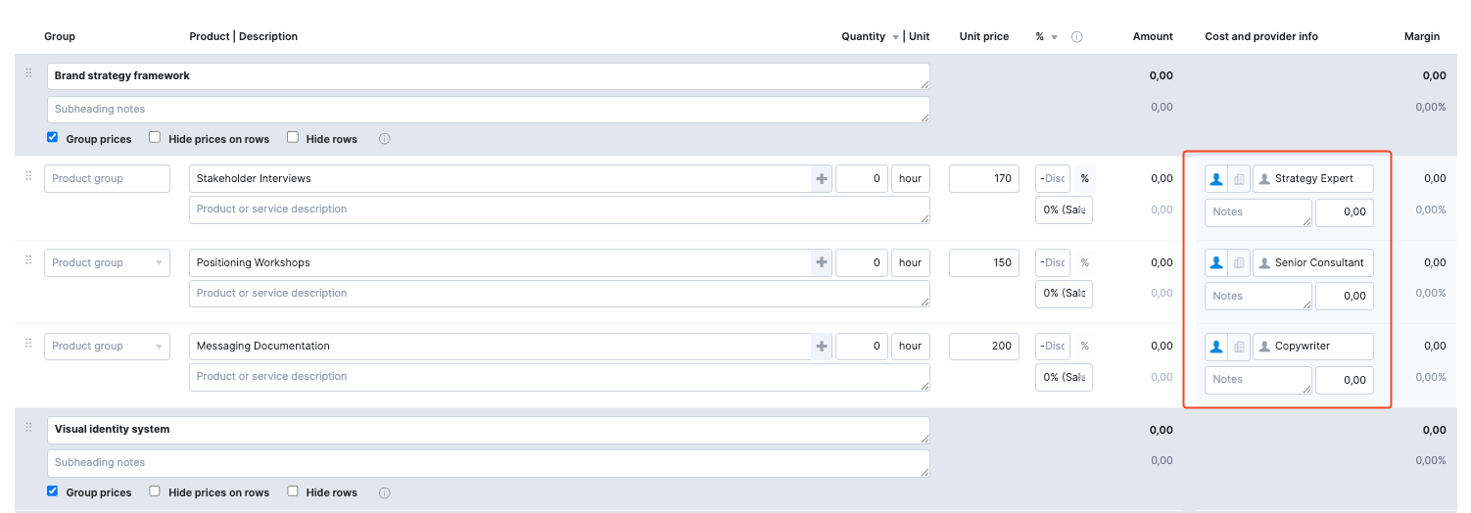
Task: Click Copywriter provider field
Action: click(1314, 347)
